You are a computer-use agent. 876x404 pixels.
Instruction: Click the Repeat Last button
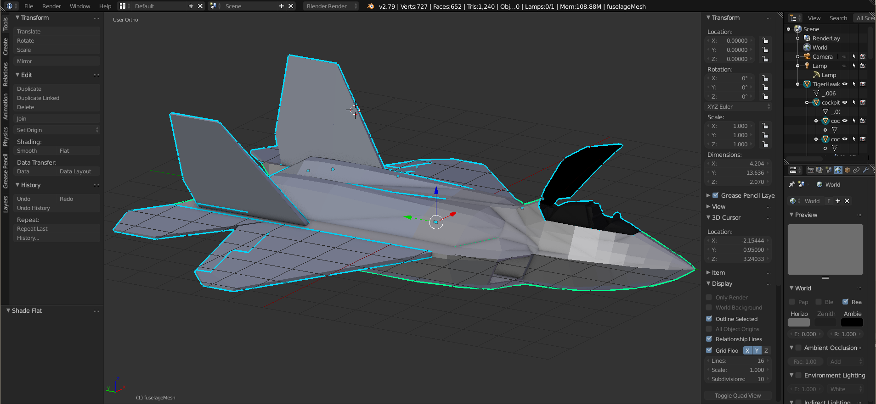coord(57,229)
